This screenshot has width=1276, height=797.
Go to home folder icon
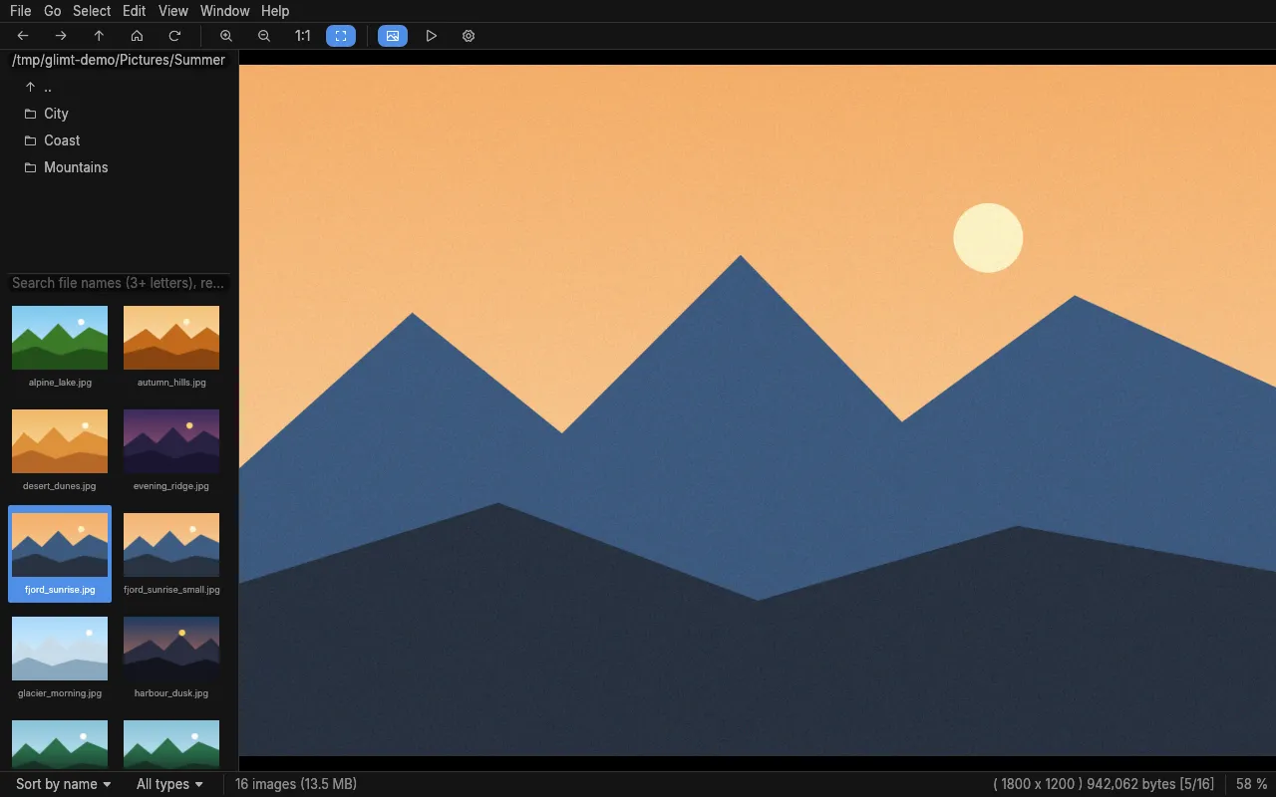pyautogui.click(x=137, y=36)
